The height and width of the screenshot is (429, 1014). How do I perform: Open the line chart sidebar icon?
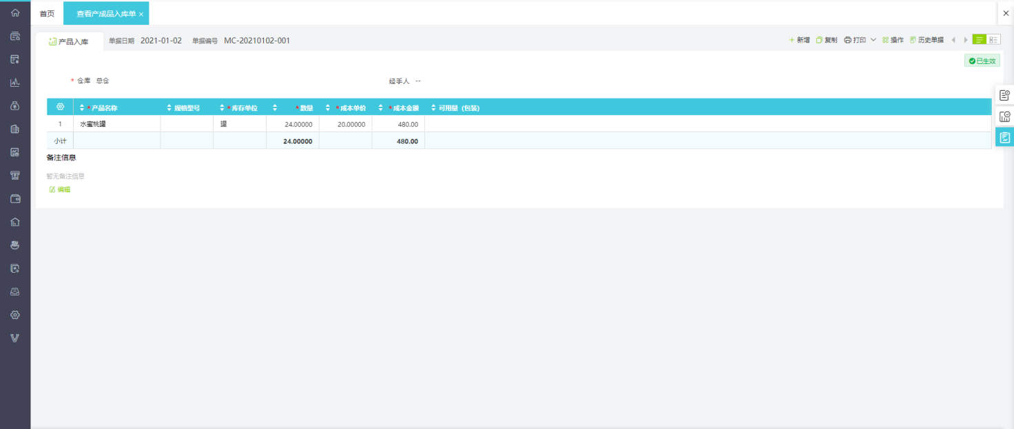[x=15, y=83]
